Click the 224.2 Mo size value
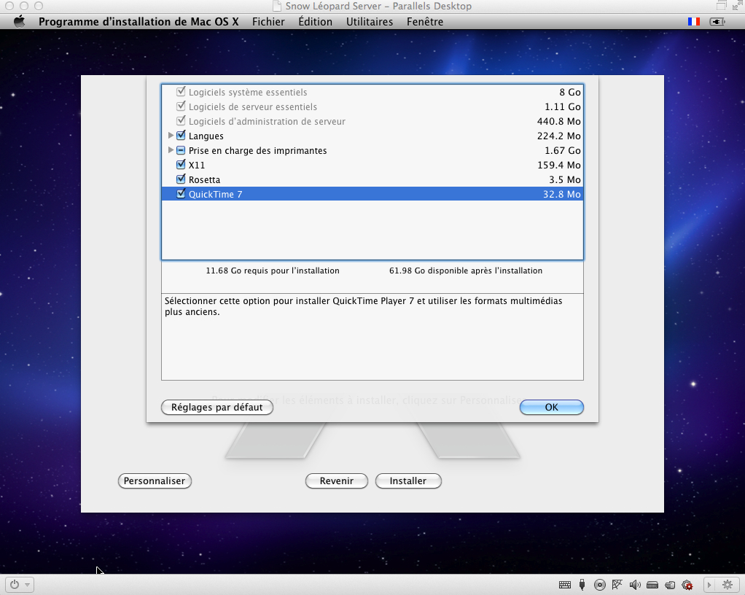Viewport: 745px width, 595px height. [558, 136]
